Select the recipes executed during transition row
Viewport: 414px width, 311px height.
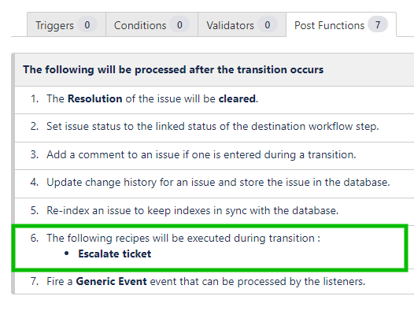coord(210,247)
